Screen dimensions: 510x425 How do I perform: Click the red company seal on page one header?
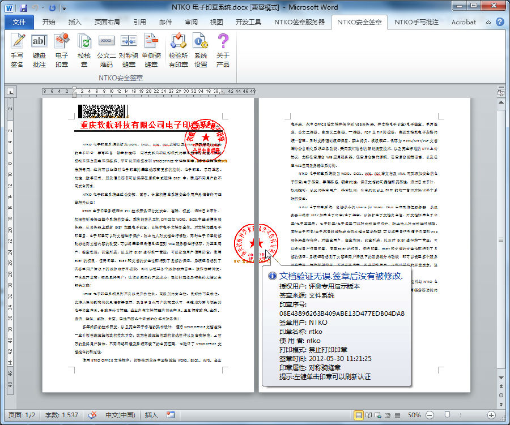205,140
